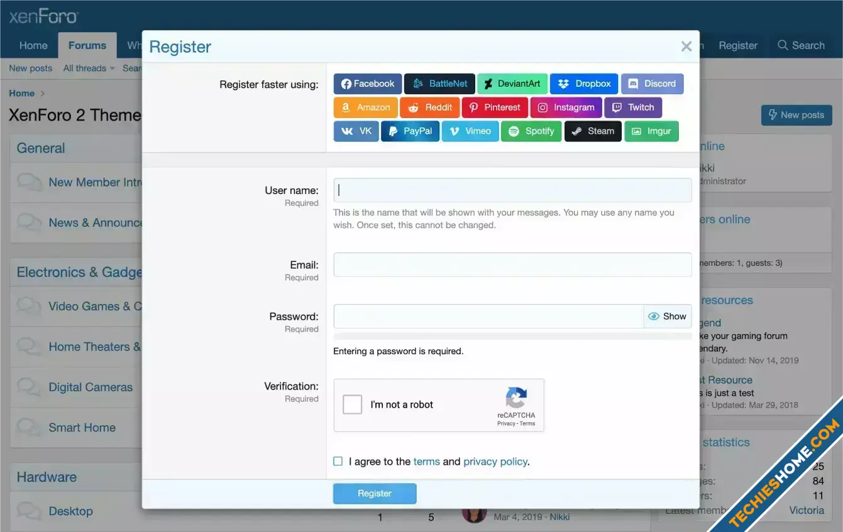Click the Video Games forum chat icon

30,307
